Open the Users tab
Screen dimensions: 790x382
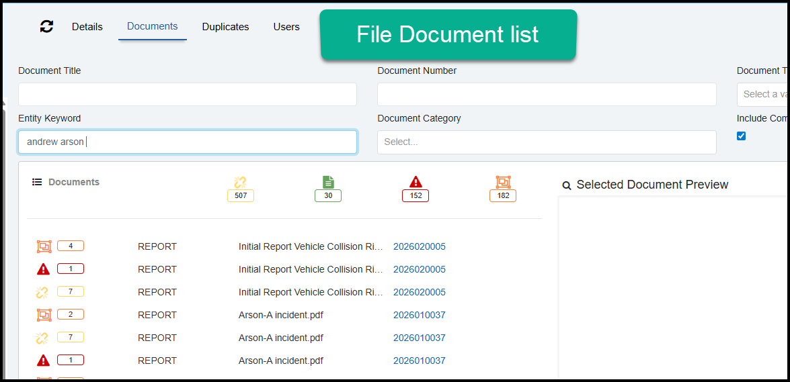pyautogui.click(x=286, y=27)
